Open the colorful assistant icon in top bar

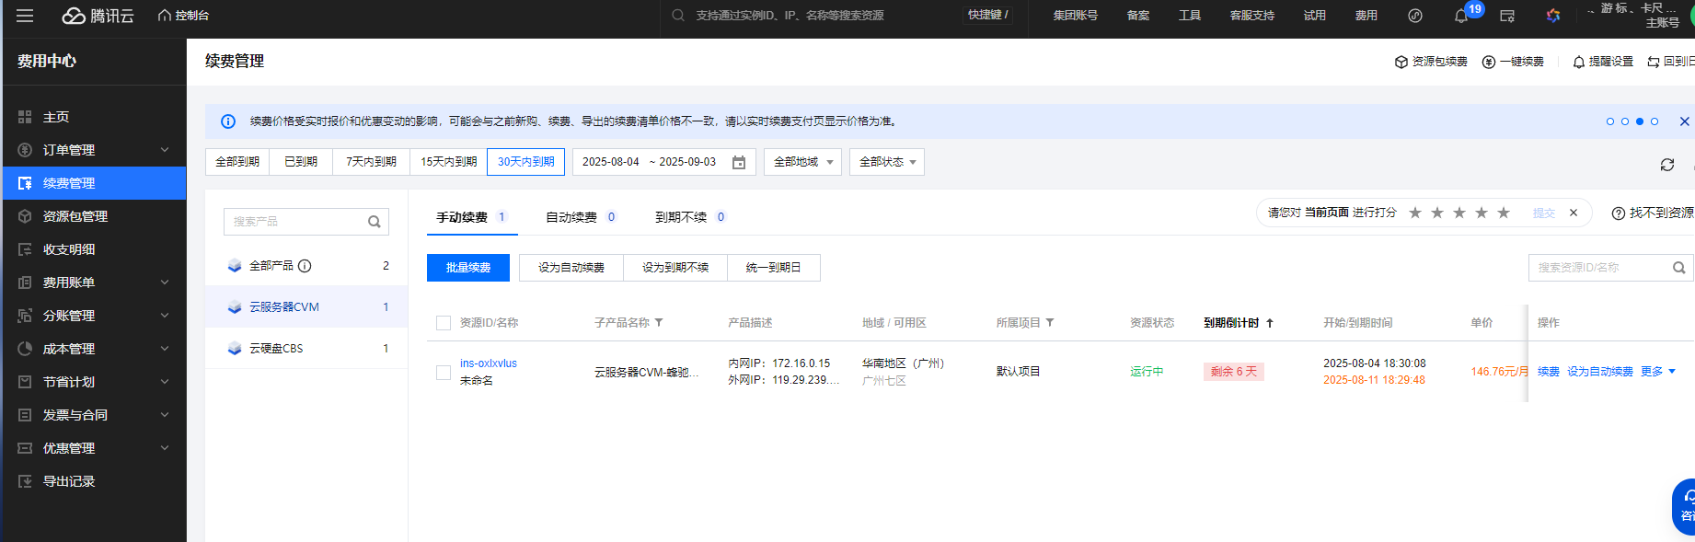tap(1553, 16)
